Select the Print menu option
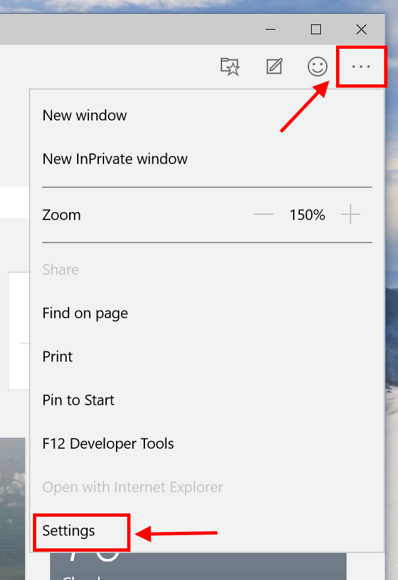This screenshot has width=398, height=580. [57, 357]
